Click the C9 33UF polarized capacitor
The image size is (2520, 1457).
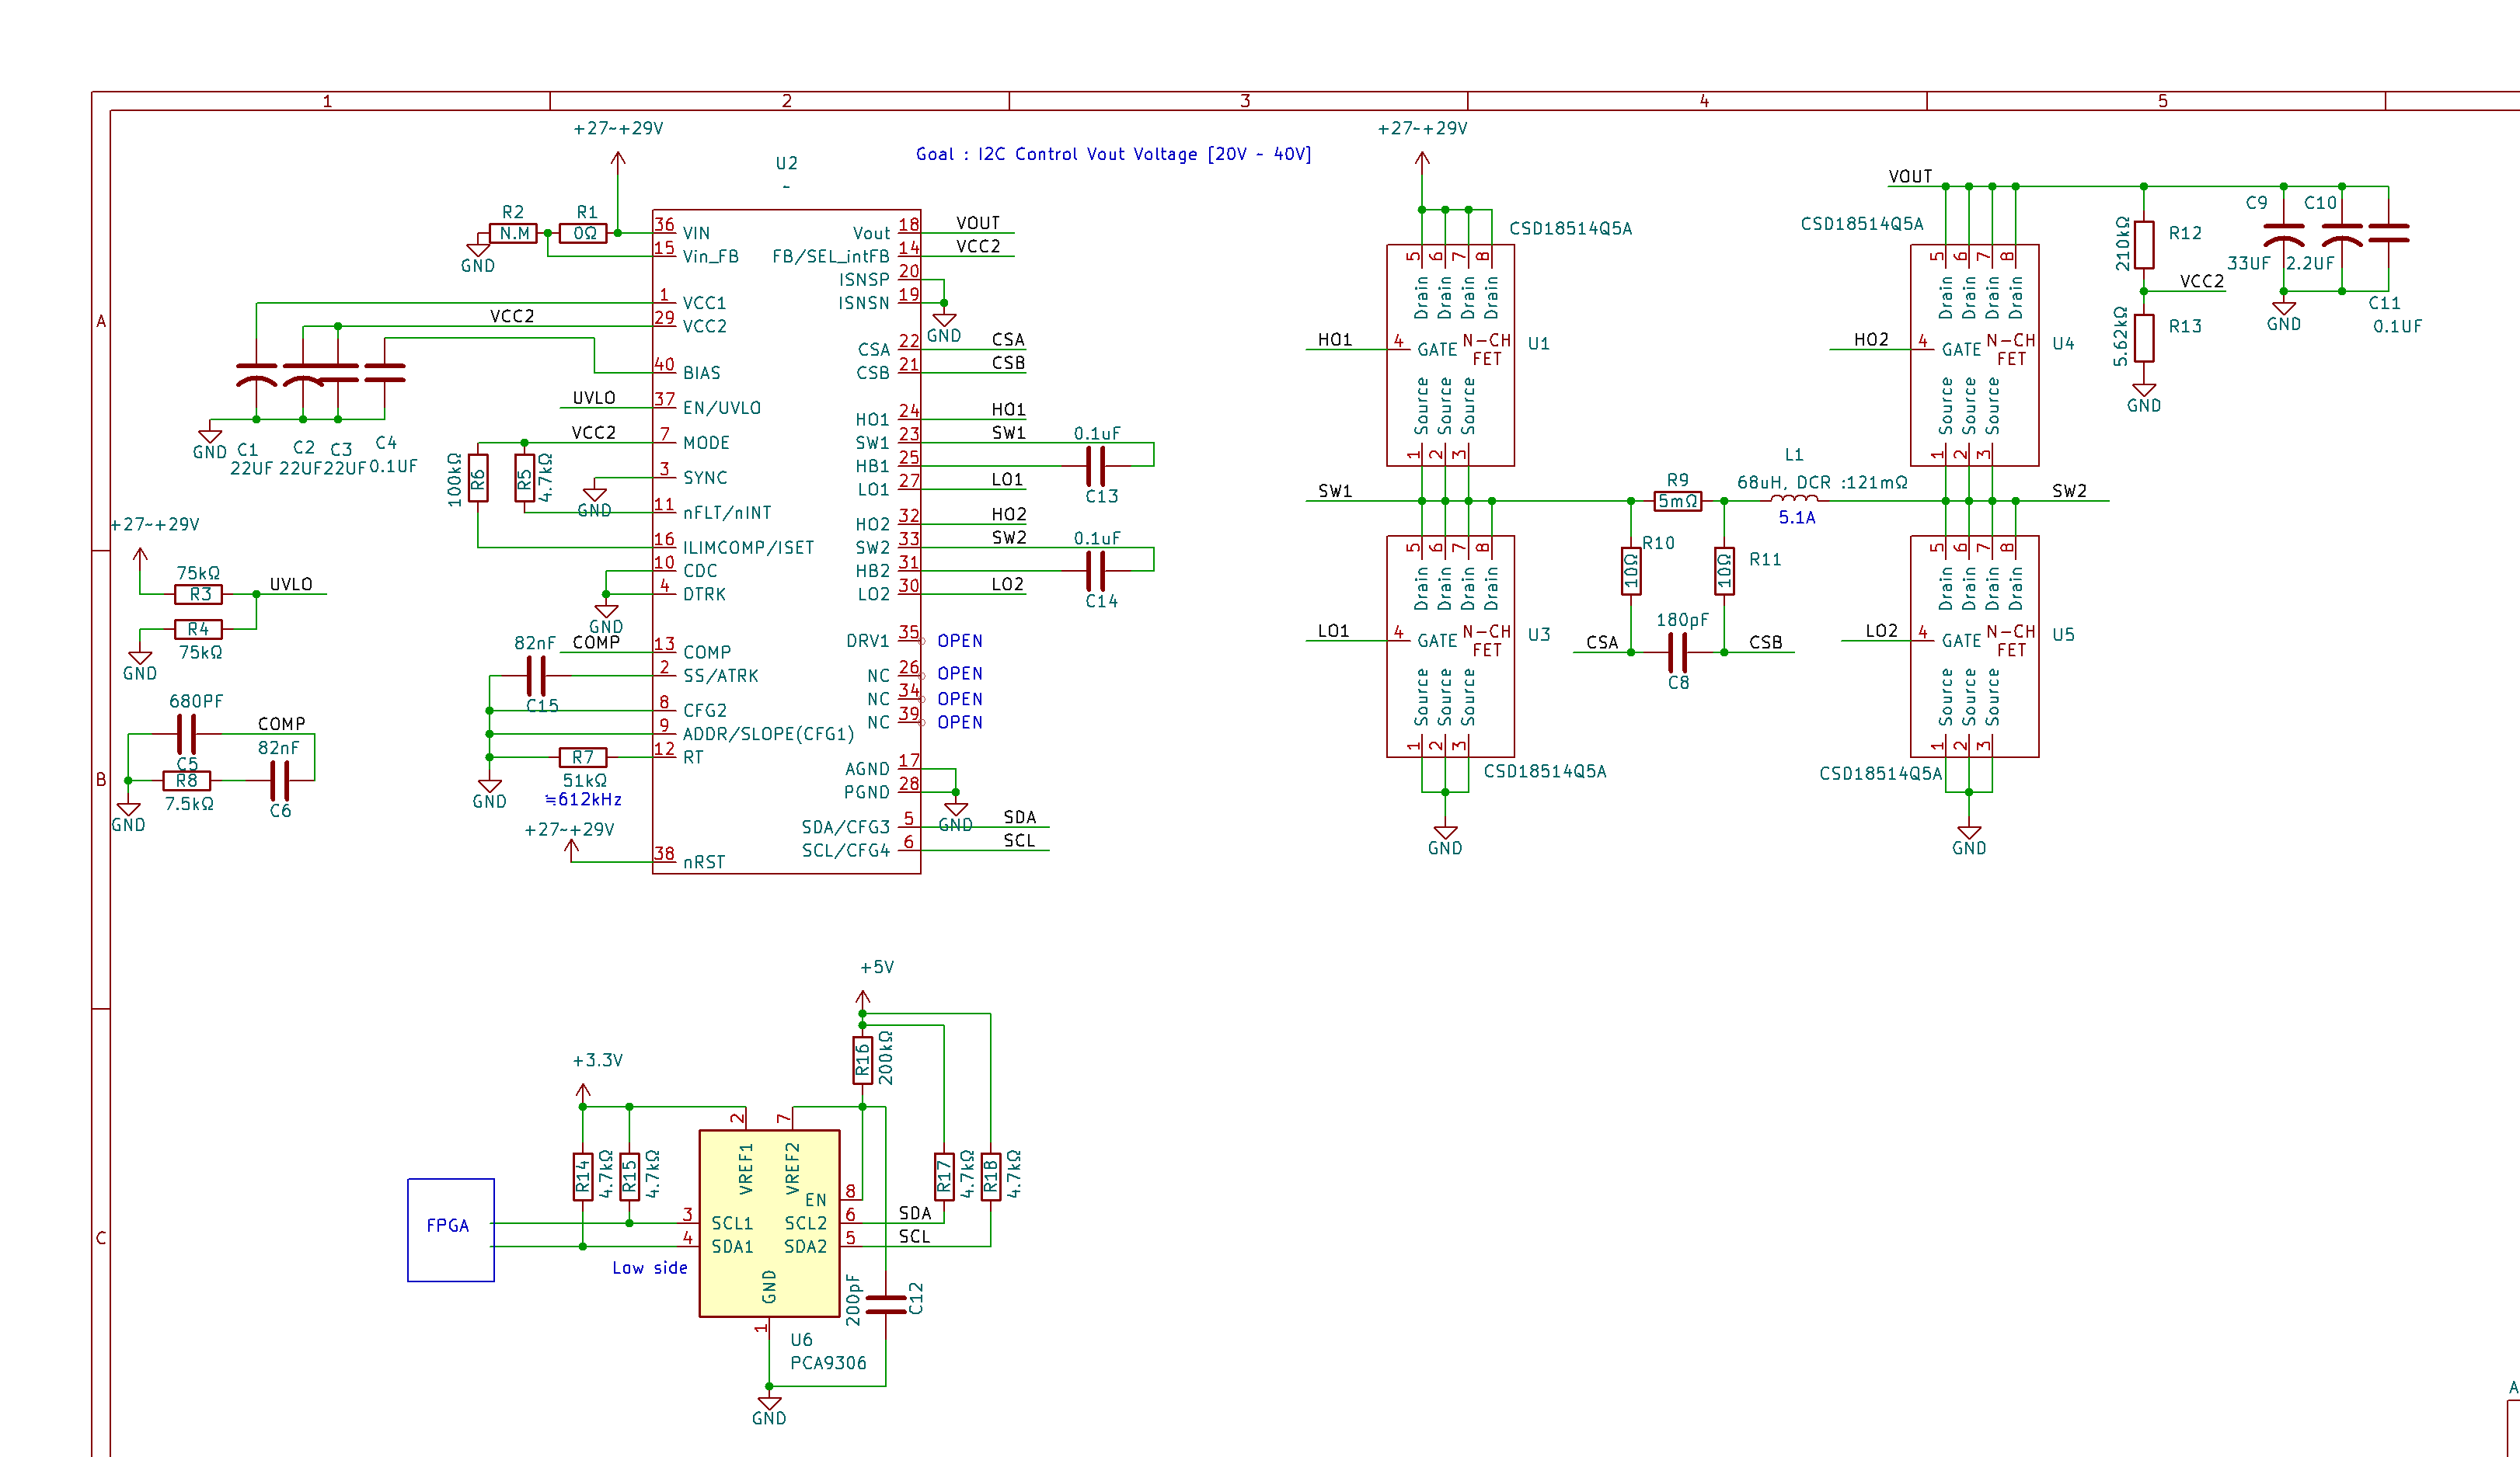click(x=2283, y=233)
